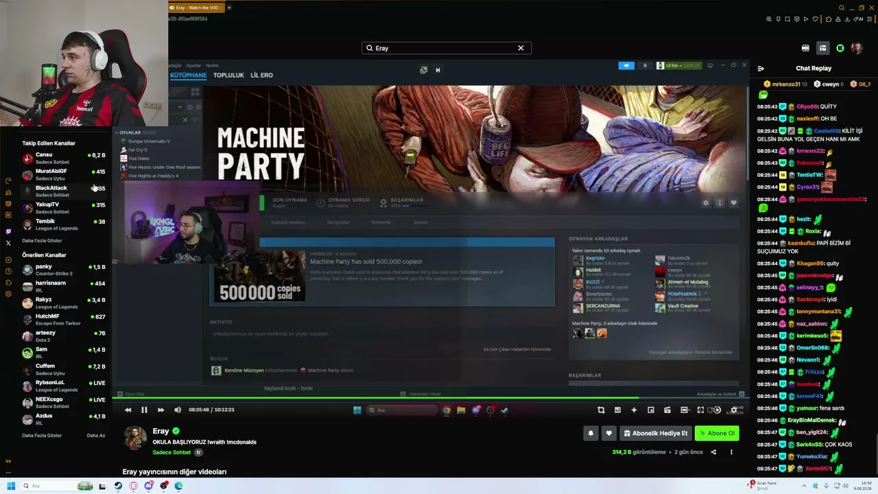The height and width of the screenshot is (494, 878).
Task: Switch to Steam's TOPLULUK tab in video
Action: point(228,75)
